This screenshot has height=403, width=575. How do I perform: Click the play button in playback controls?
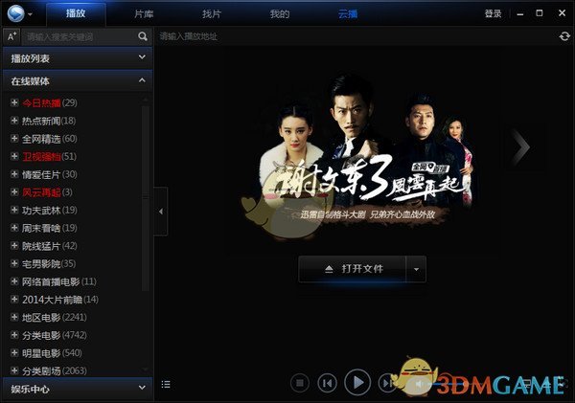(356, 383)
